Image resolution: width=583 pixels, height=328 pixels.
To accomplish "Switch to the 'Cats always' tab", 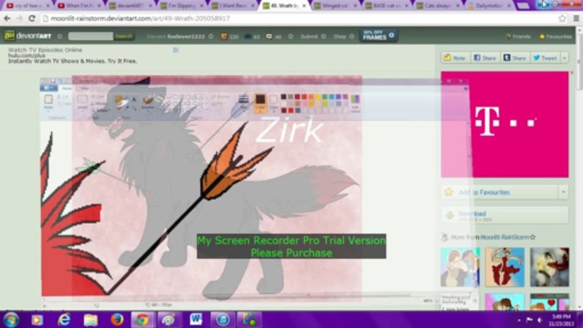I will pos(438,6).
